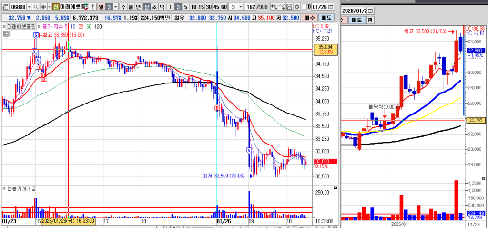Click the speaker sound icon
This screenshot has height=228, width=488.
(43, 7)
